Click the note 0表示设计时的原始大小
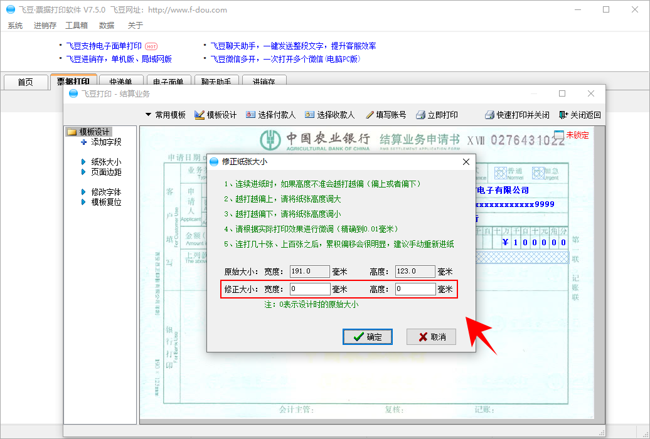The height and width of the screenshot is (439, 650). point(311,305)
